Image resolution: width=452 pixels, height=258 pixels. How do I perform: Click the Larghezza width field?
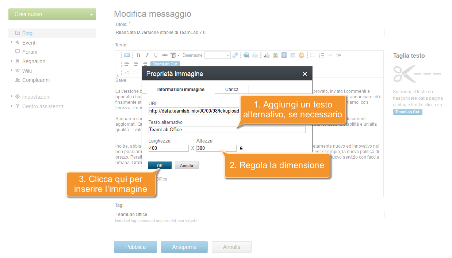[x=168, y=148]
